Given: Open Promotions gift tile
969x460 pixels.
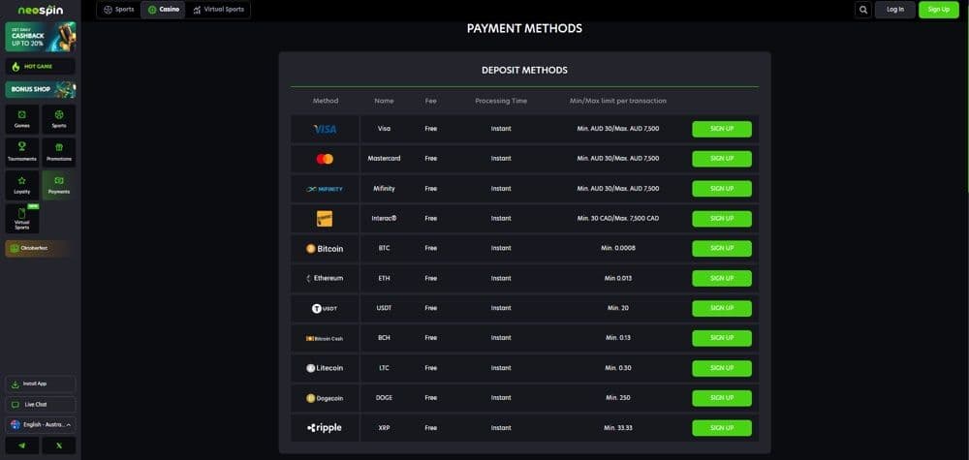Looking at the screenshot, I should 59,152.
